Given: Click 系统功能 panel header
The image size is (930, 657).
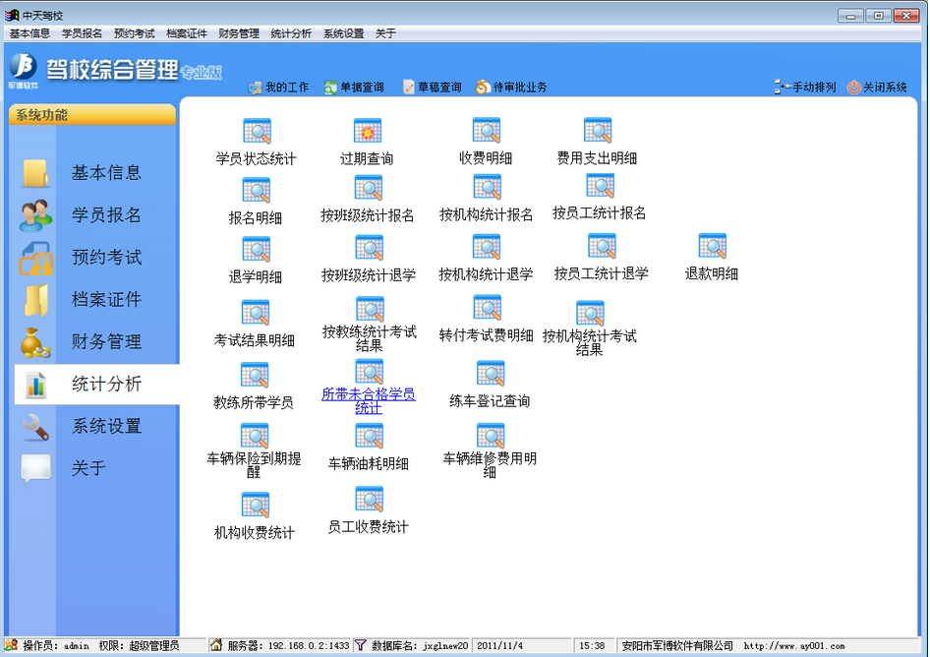Looking at the screenshot, I should tap(92, 114).
